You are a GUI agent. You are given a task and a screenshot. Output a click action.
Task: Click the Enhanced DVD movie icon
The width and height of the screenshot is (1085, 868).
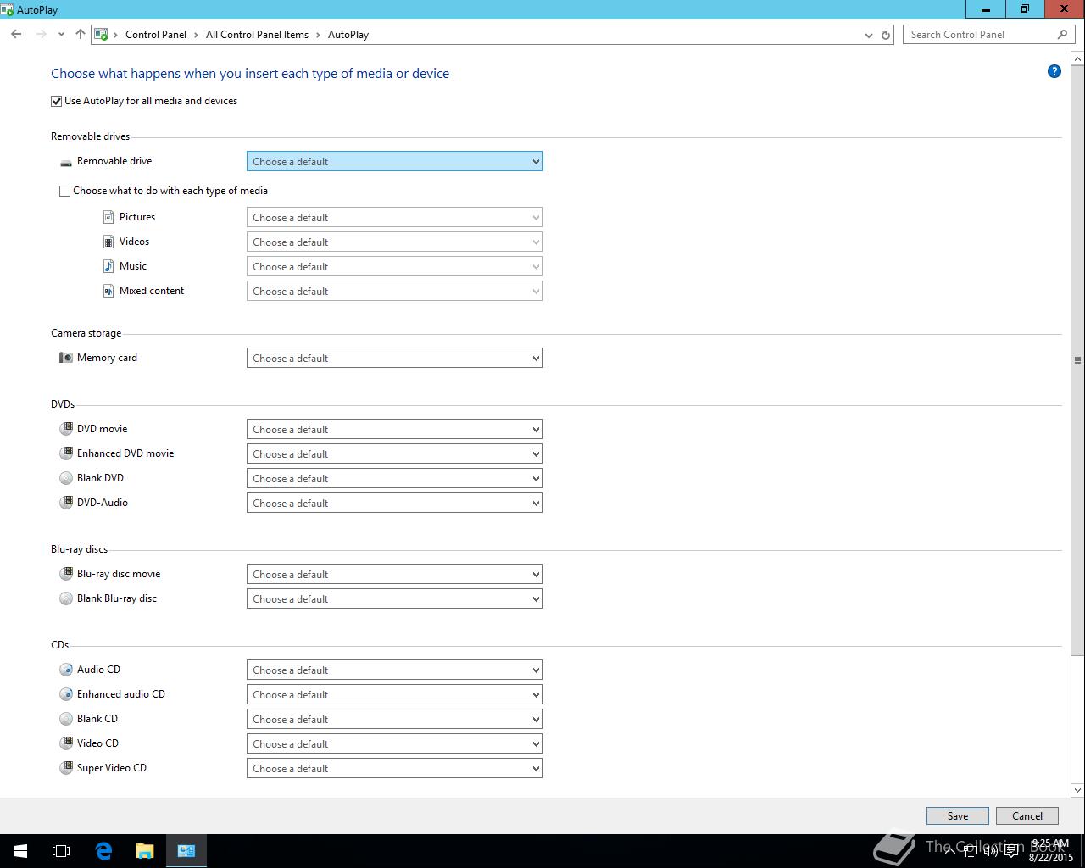click(x=66, y=453)
